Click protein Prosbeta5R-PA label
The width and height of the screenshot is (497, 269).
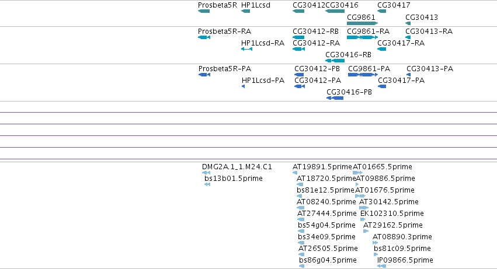225,69
